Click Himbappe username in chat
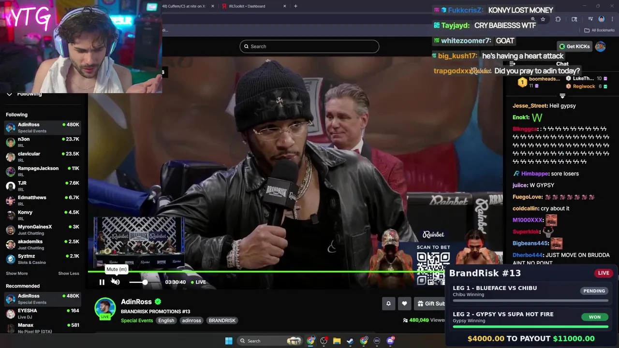 (535, 174)
